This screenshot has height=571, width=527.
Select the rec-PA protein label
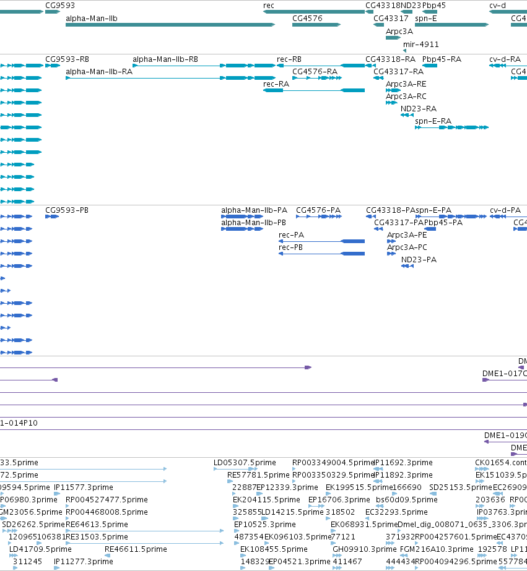(291, 235)
